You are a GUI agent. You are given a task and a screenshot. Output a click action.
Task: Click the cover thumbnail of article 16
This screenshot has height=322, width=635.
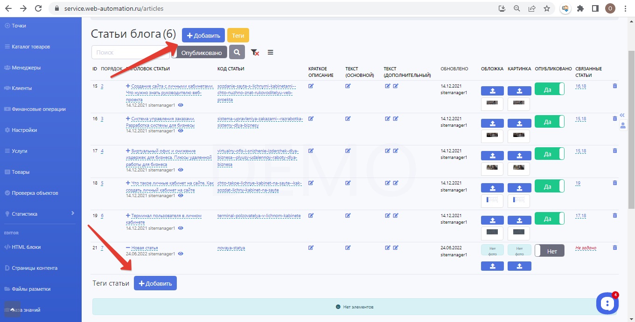tap(492, 135)
